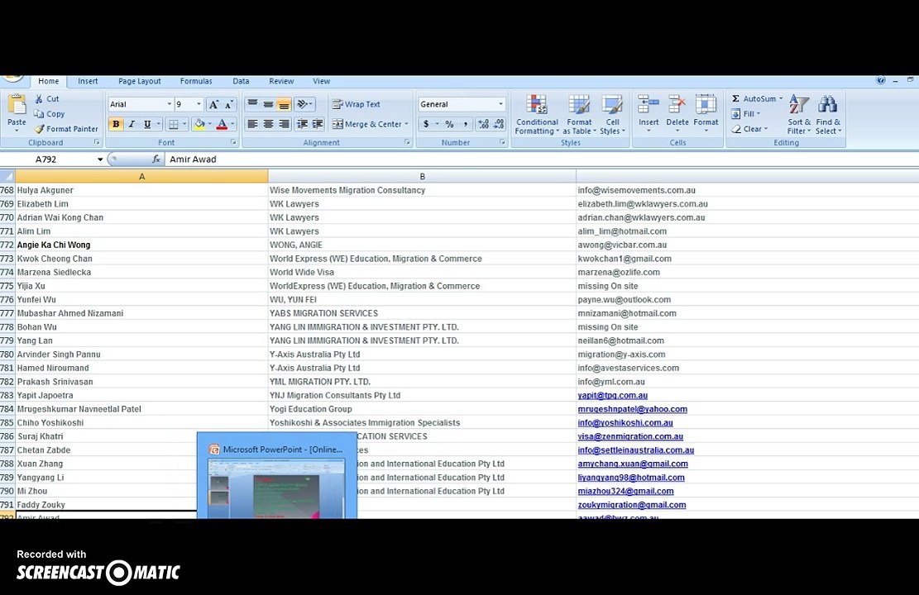Apply Accounting dollar format

[x=426, y=124]
